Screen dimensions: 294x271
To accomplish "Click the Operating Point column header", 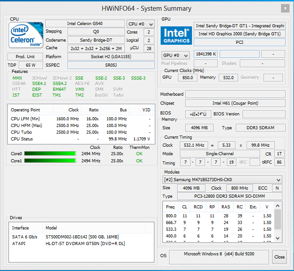I will coord(26,110).
